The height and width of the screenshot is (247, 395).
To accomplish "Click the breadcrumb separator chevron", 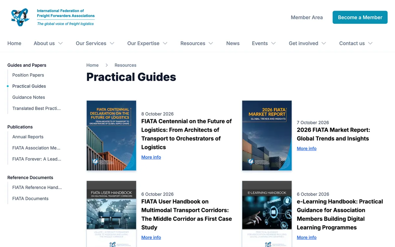I will (x=107, y=65).
